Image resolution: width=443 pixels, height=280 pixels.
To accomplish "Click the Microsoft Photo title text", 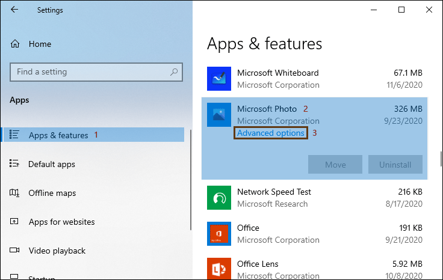I will pos(267,109).
